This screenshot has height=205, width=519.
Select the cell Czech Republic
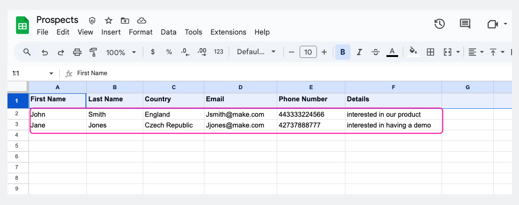(174, 125)
